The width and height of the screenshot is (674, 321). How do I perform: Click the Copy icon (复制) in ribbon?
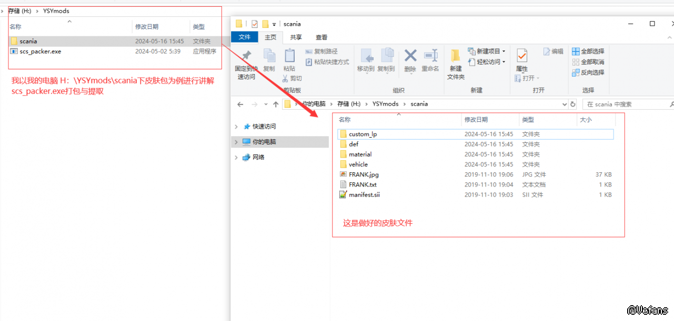[269, 56]
